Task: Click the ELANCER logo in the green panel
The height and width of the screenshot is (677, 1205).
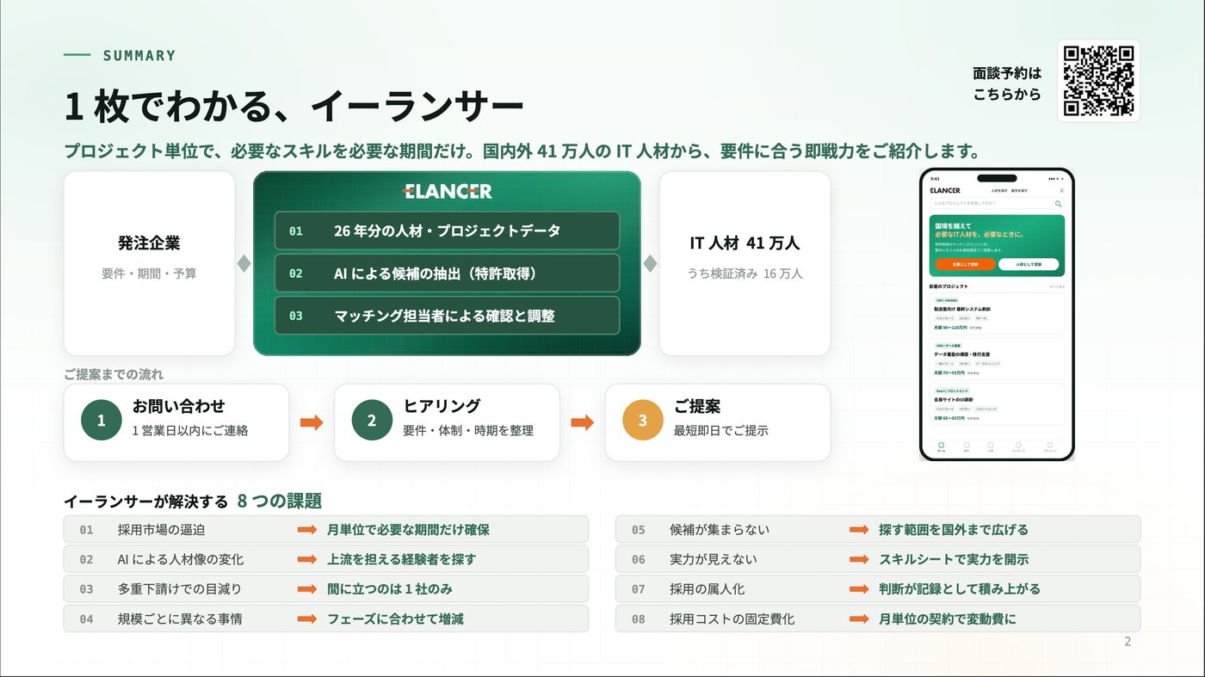Action: click(x=448, y=191)
